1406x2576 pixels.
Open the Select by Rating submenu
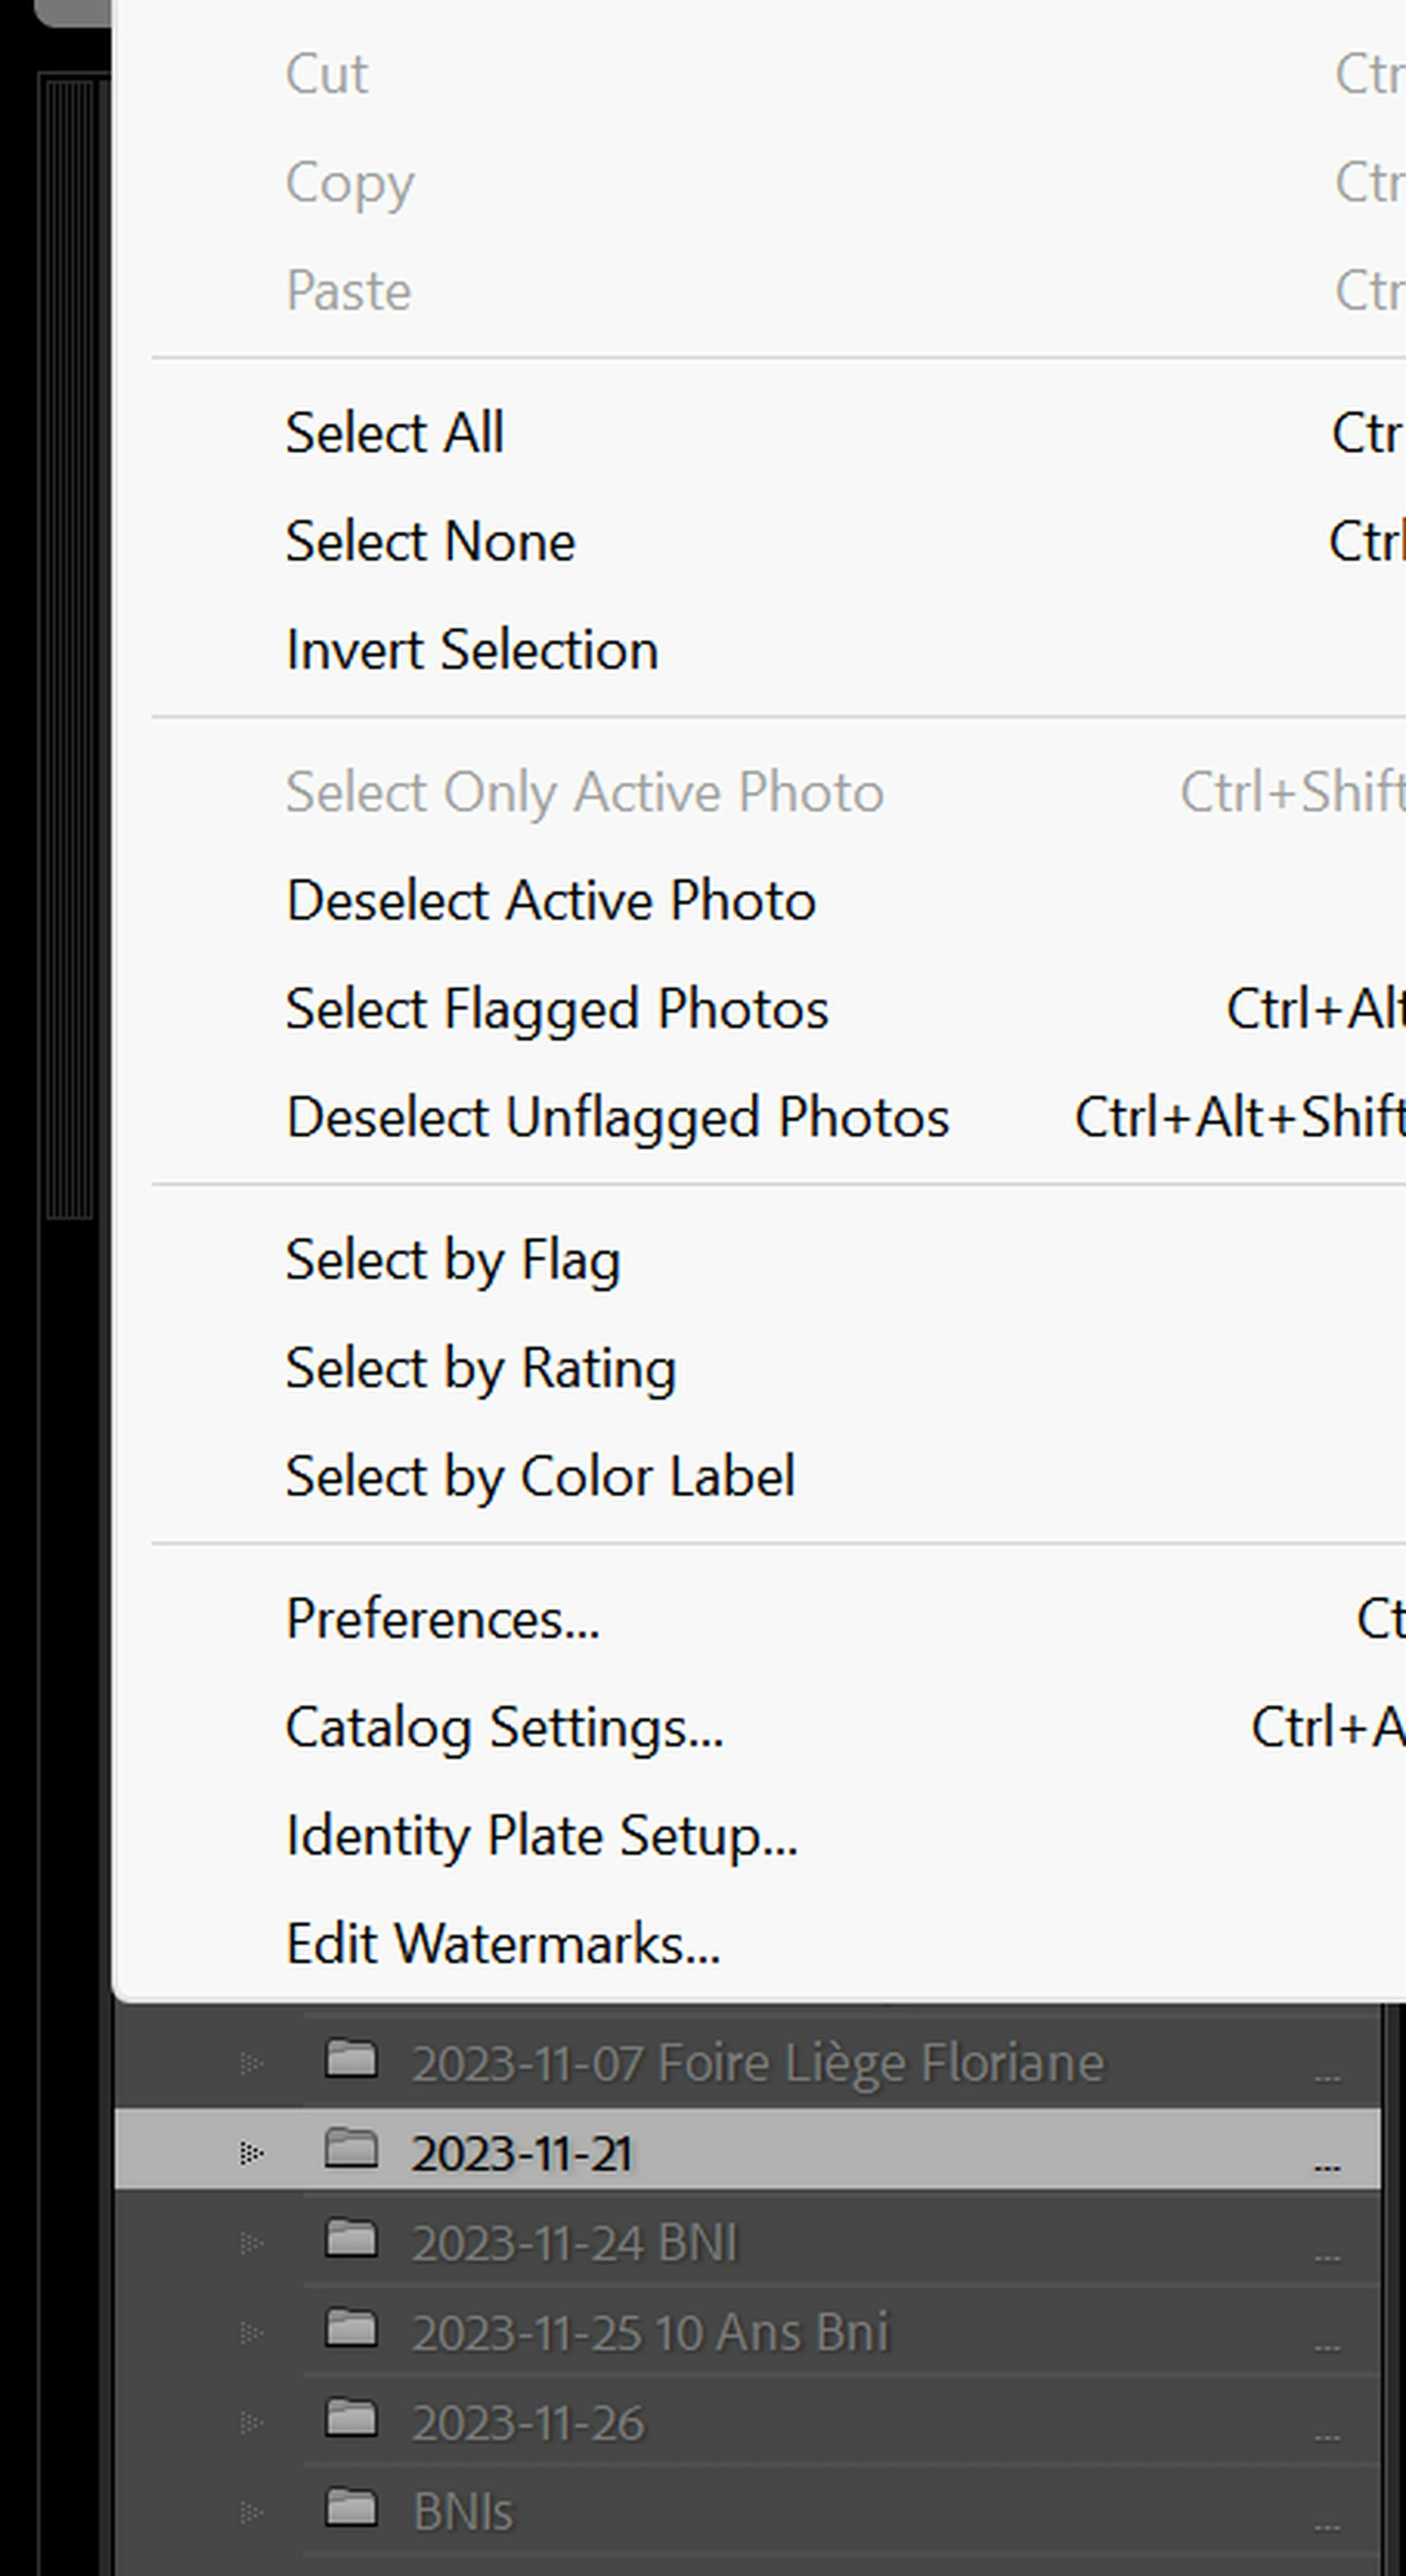[x=481, y=1367]
